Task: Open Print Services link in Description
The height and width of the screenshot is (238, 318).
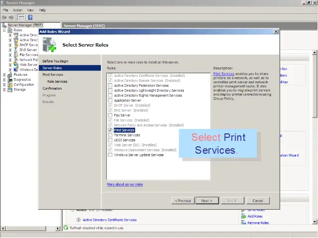Action: [224, 74]
